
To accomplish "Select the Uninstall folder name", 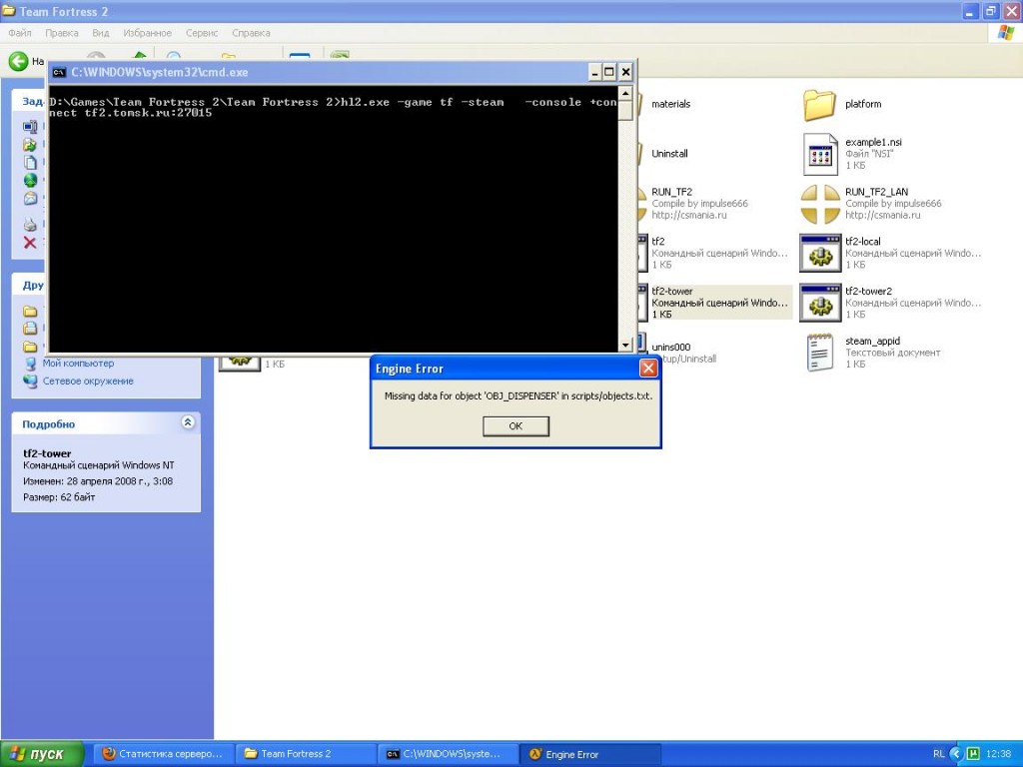I will pos(669,153).
